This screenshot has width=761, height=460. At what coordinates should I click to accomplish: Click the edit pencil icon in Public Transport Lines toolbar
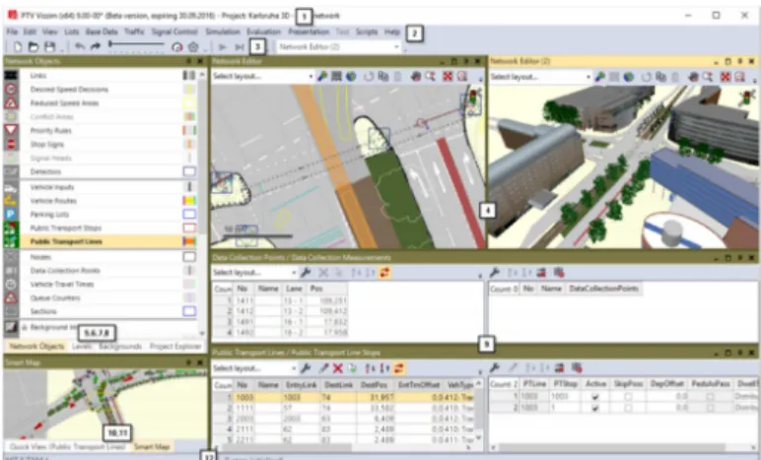click(324, 368)
